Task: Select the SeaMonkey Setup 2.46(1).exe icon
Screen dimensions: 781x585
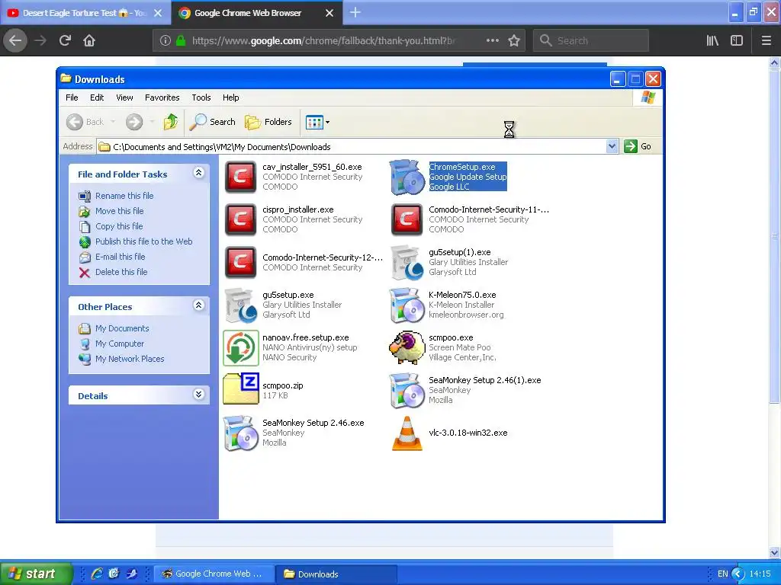Action: coord(407,390)
